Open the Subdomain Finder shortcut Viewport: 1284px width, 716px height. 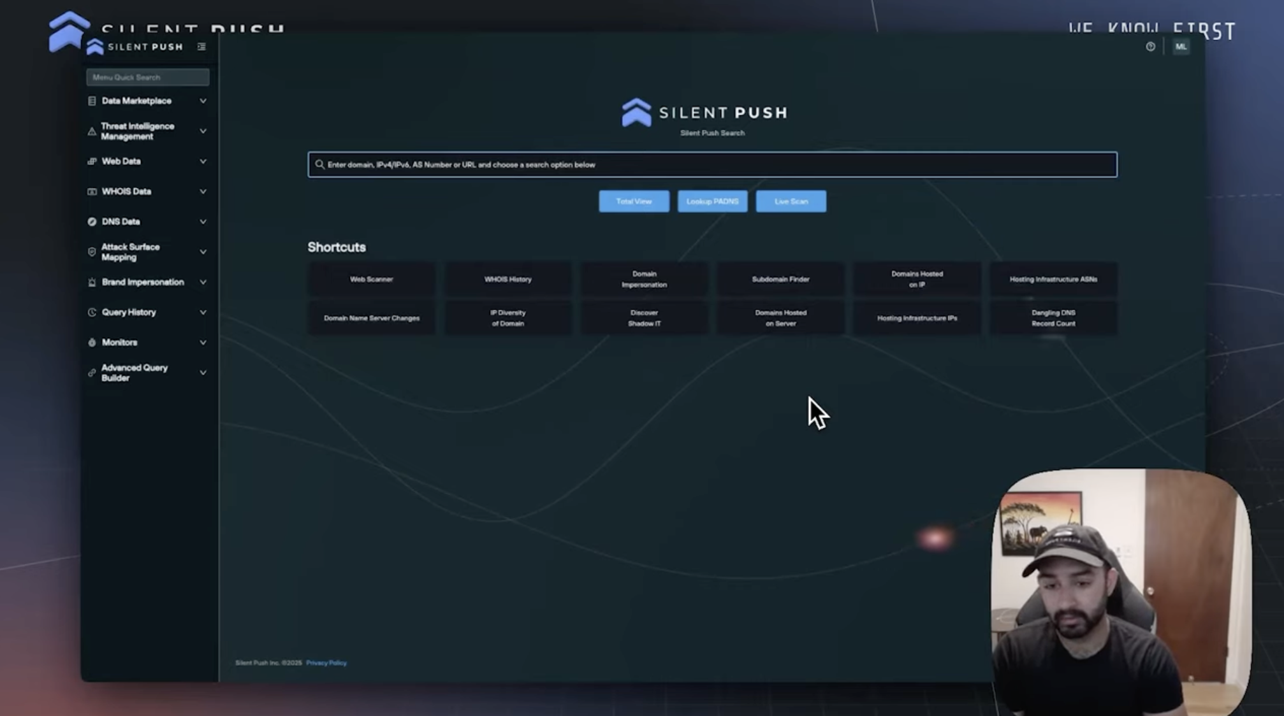click(x=781, y=279)
